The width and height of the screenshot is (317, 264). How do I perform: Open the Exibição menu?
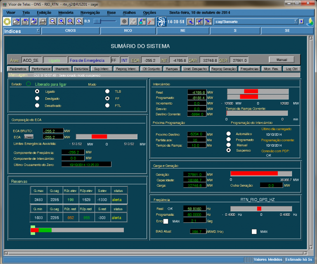pyautogui.click(x=44, y=12)
